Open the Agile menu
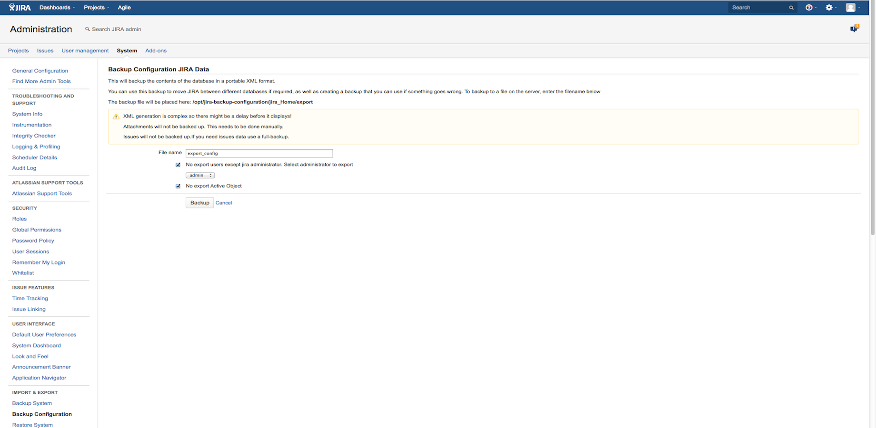The height and width of the screenshot is (428, 876). (124, 7)
